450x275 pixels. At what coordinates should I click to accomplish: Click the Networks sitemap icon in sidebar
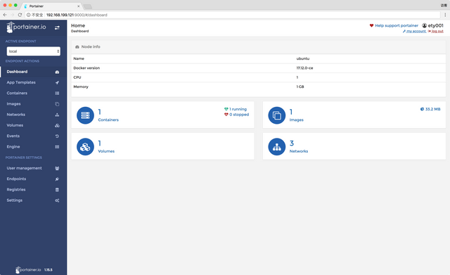[x=57, y=115]
